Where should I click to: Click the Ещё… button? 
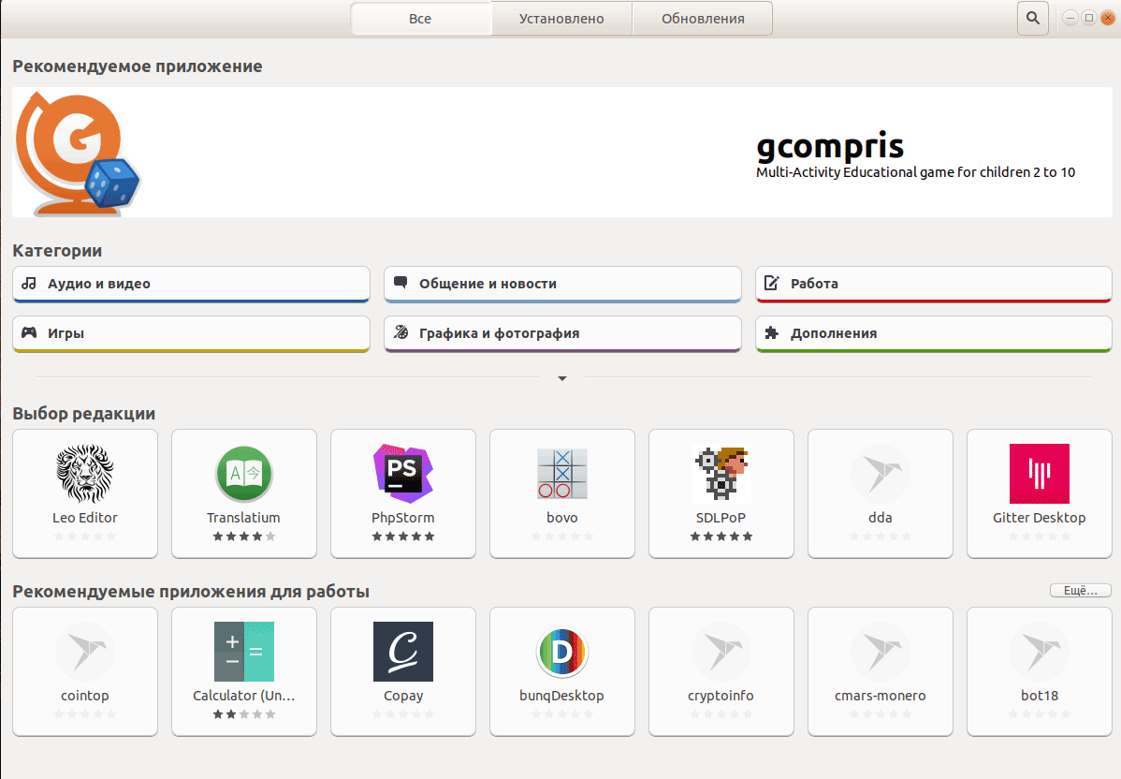(x=1080, y=591)
